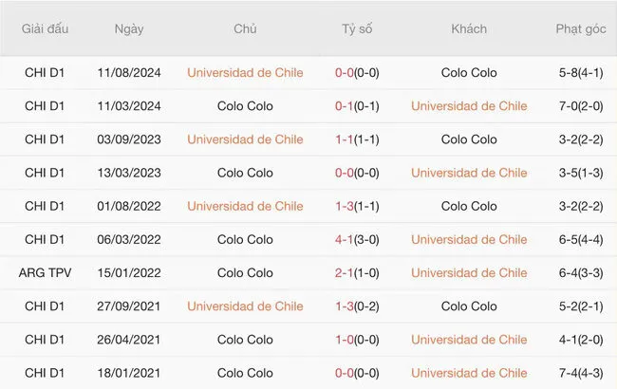Click the "Giải đấu" column header
Screen dimensions: 617x389
46,29
